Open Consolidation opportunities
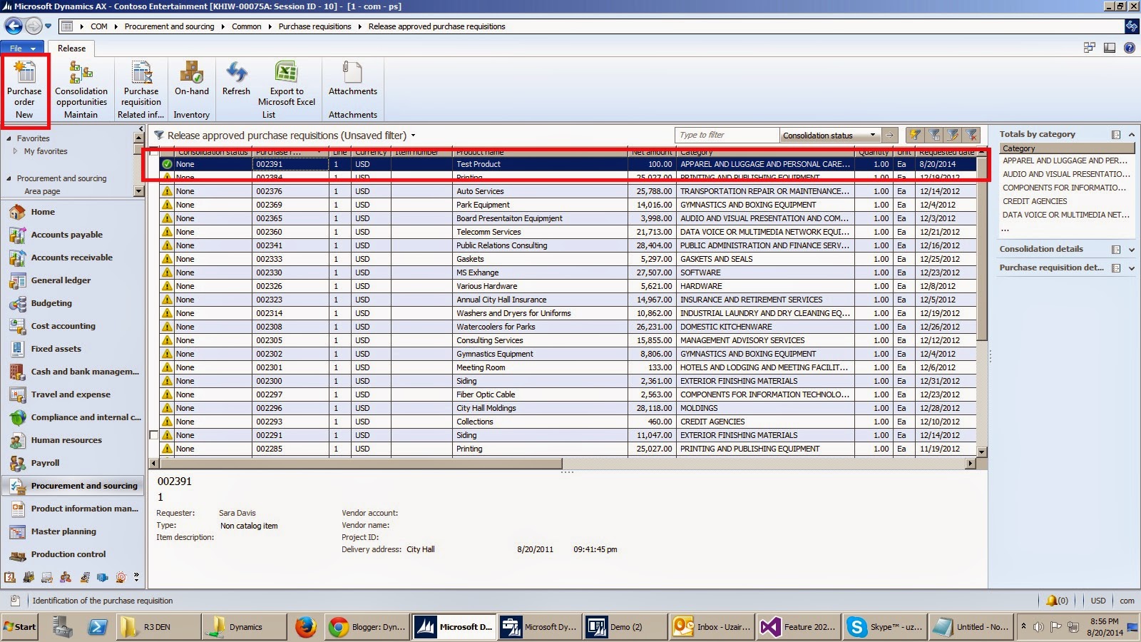This screenshot has height=642, width=1141. pos(81,82)
